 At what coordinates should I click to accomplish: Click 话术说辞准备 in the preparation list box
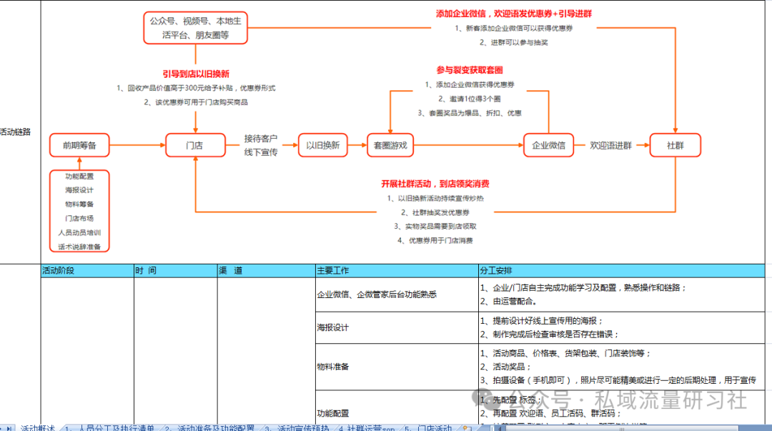[79, 247]
